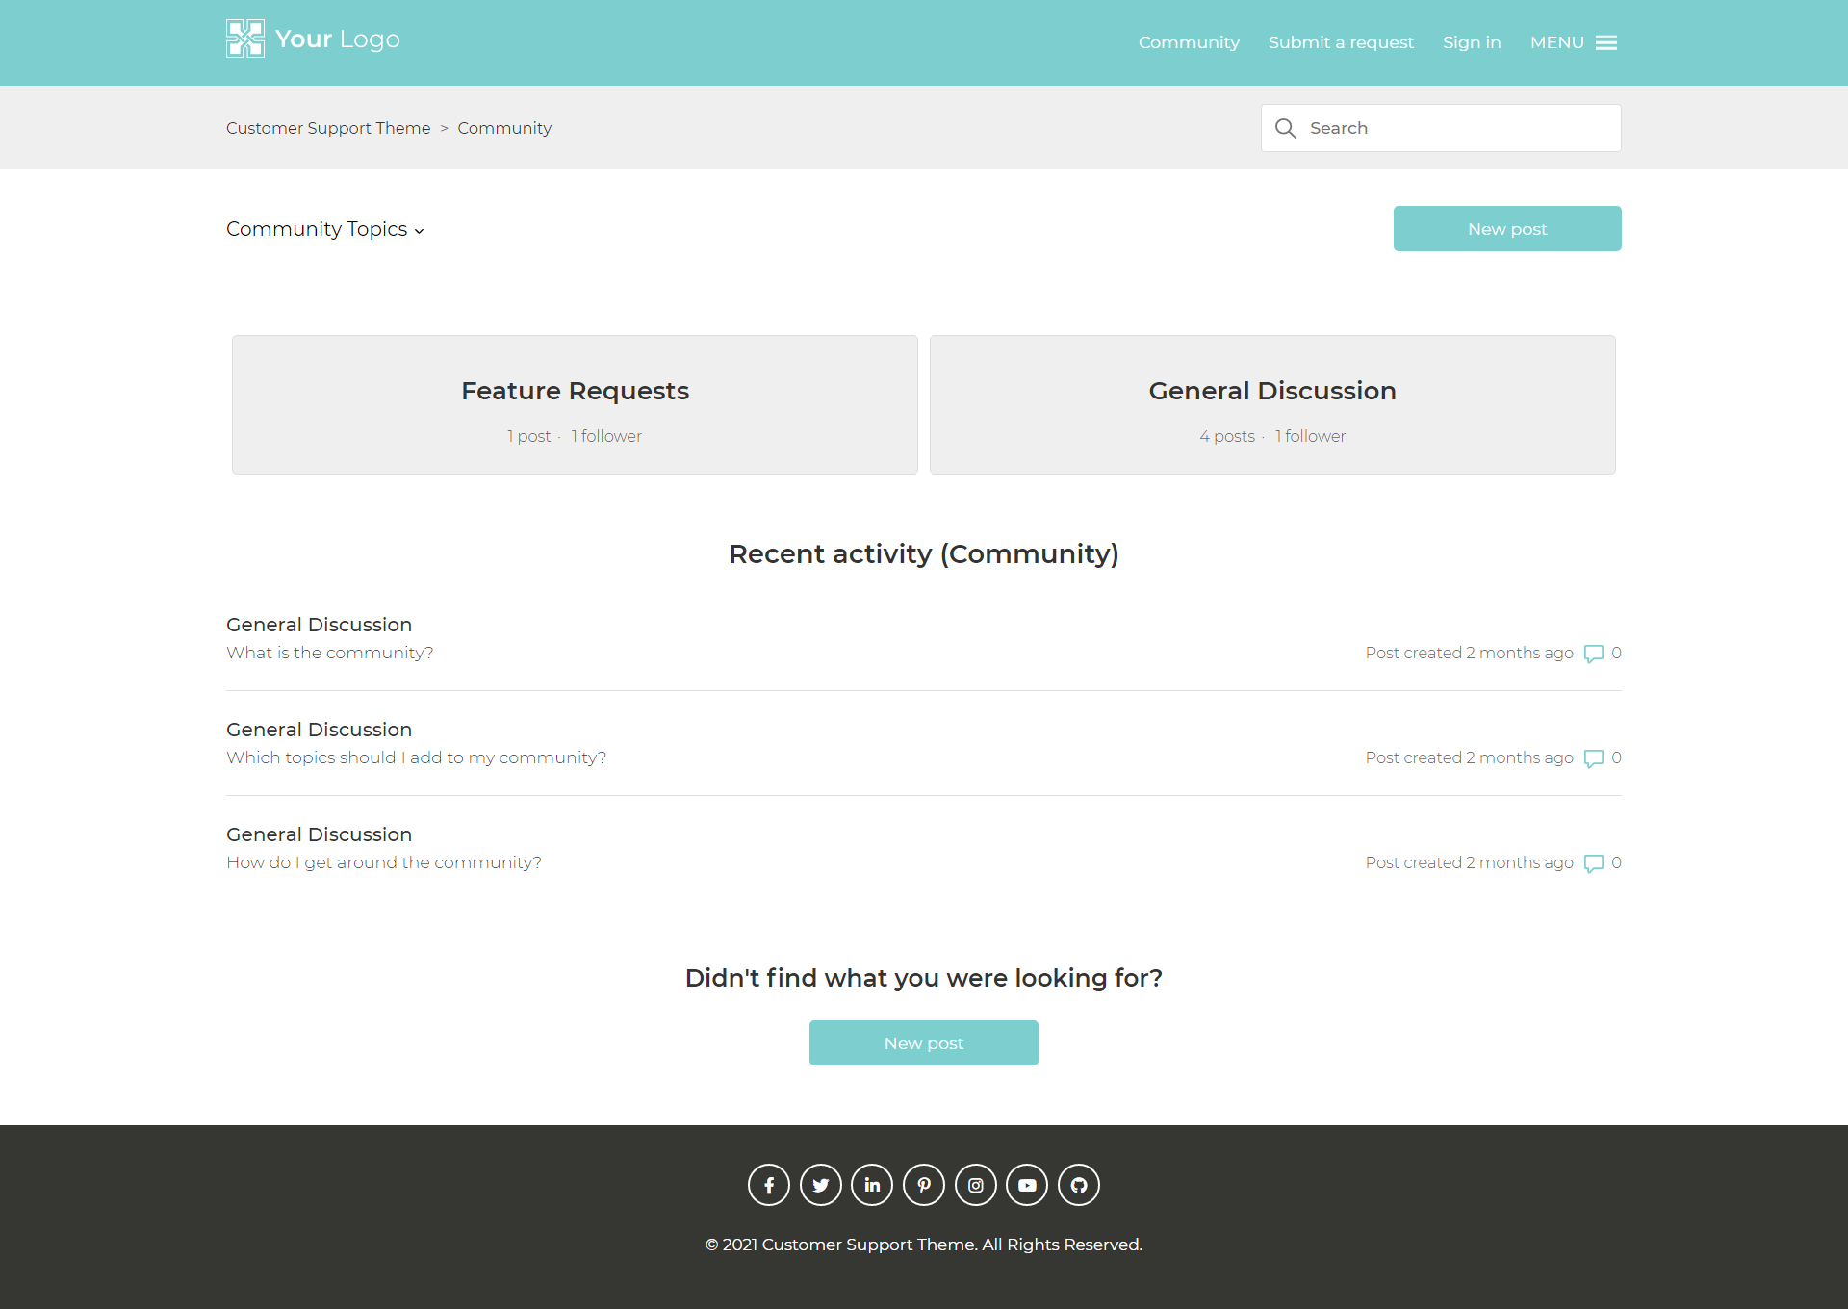This screenshot has height=1309, width=1848.
Task: Open the Pinterest icon link
Action: click(x=924, y=1185)
